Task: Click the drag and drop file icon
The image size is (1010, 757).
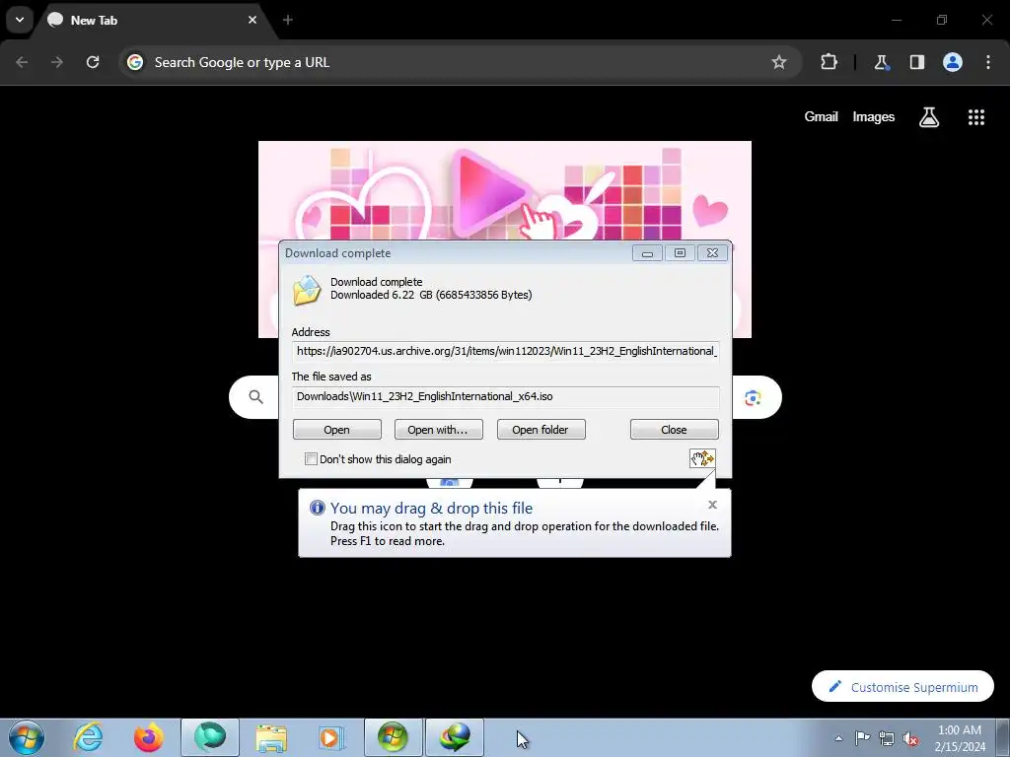Action: (x=702, y=458)
